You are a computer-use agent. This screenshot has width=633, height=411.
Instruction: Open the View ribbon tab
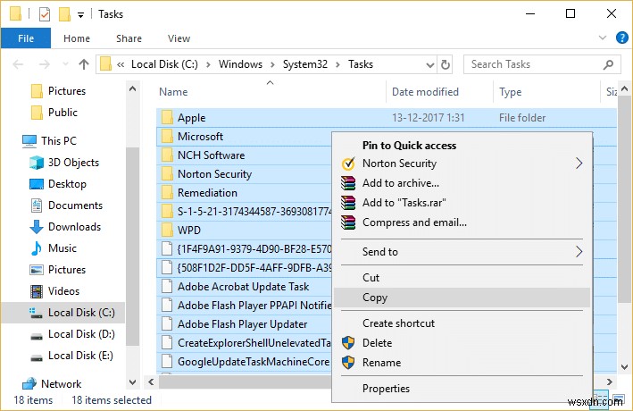tap(179, 39)
